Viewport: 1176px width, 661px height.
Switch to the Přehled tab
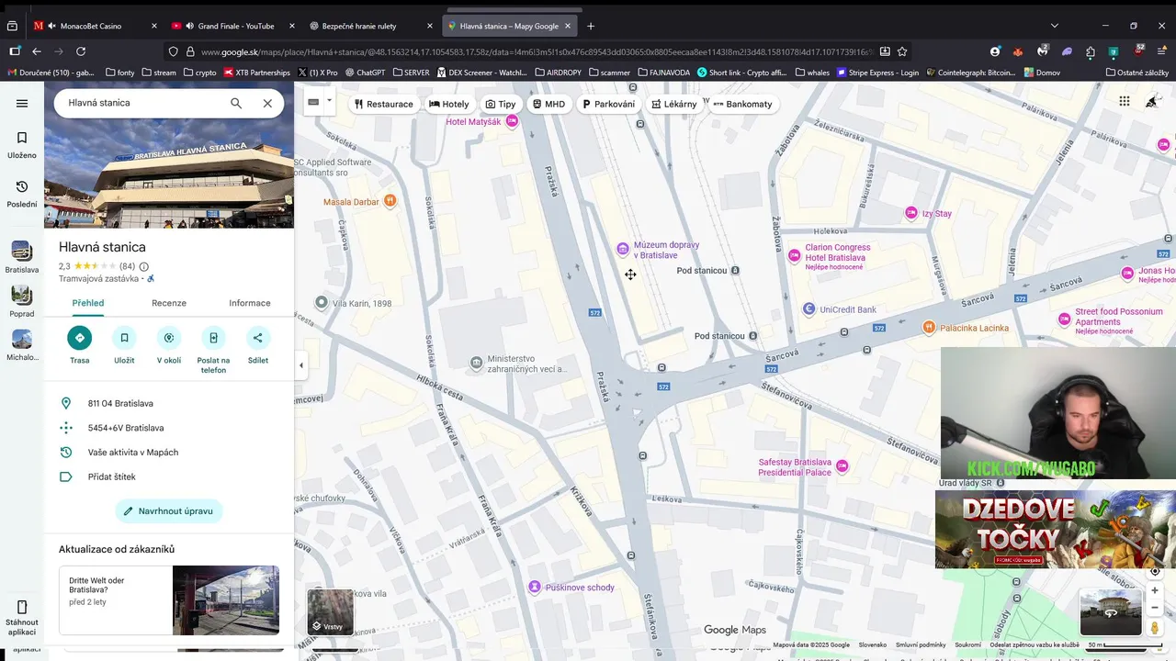coord(88,303)
